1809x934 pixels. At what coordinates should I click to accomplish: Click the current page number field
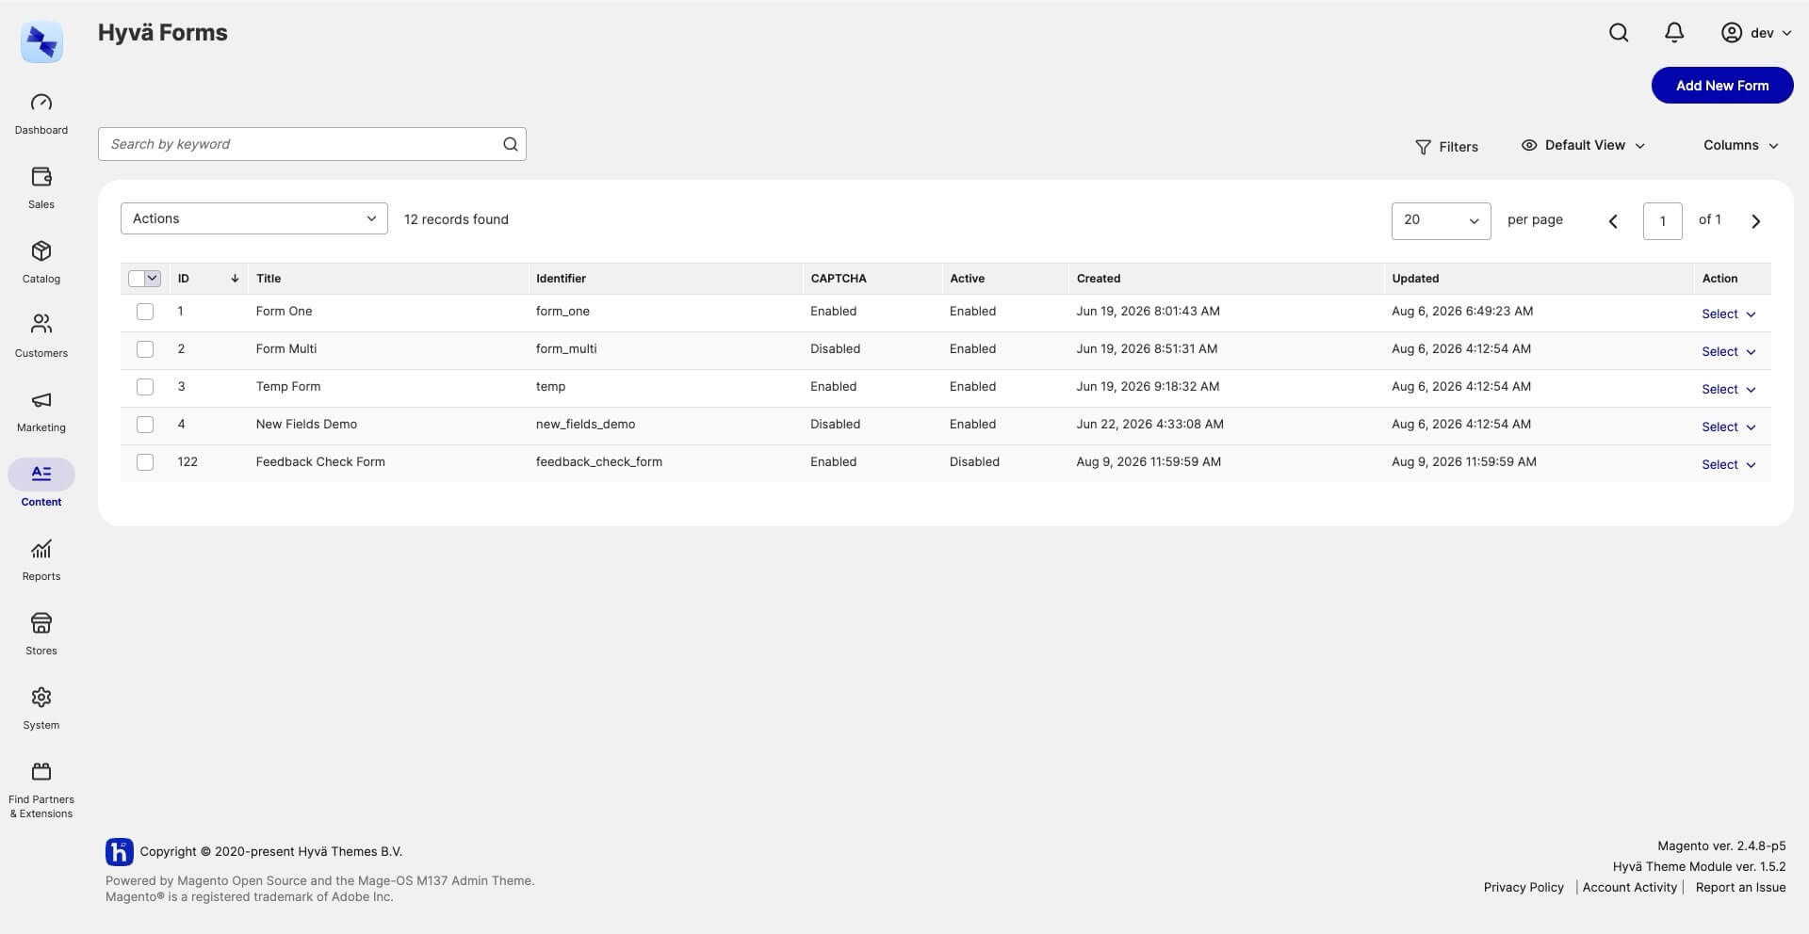coord(1662,221)
